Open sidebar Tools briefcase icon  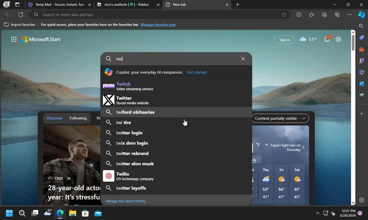[x=362, y=49]
